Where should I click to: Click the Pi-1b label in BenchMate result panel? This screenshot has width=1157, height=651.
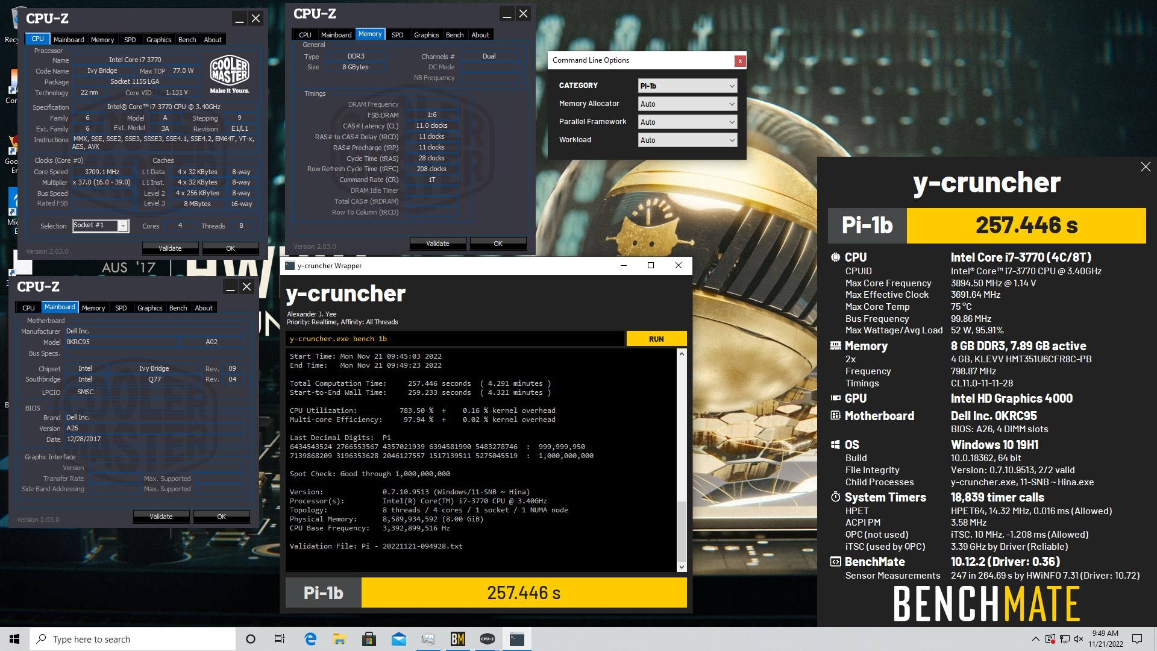[x=867, y=225]
